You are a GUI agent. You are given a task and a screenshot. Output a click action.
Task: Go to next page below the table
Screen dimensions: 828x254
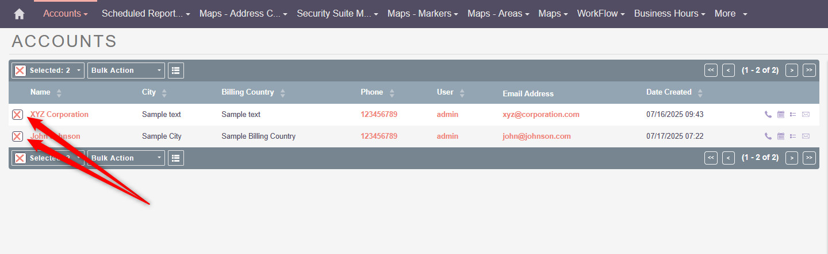coord(792,158)
